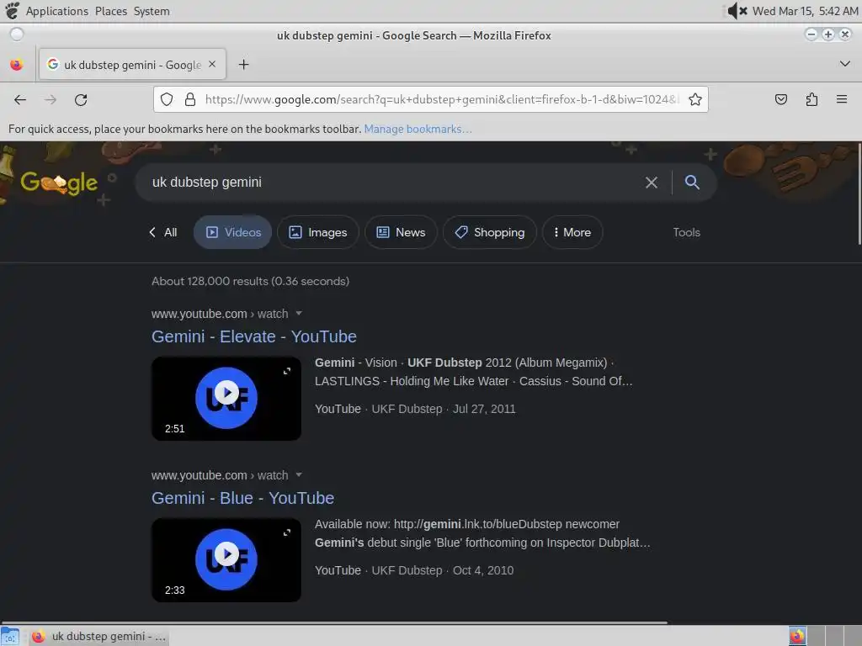Switch to Shopping results

(x=489, y=232)
